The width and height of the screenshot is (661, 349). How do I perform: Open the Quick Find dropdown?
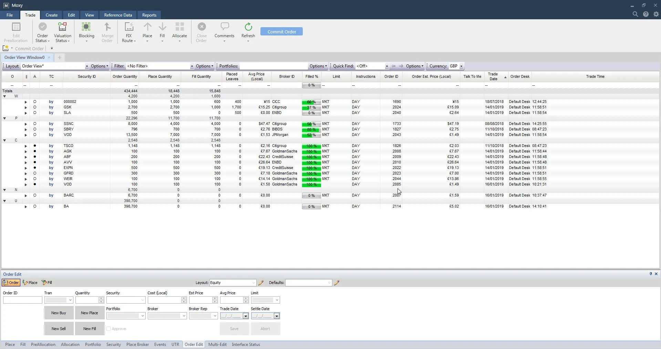(387, 66)
